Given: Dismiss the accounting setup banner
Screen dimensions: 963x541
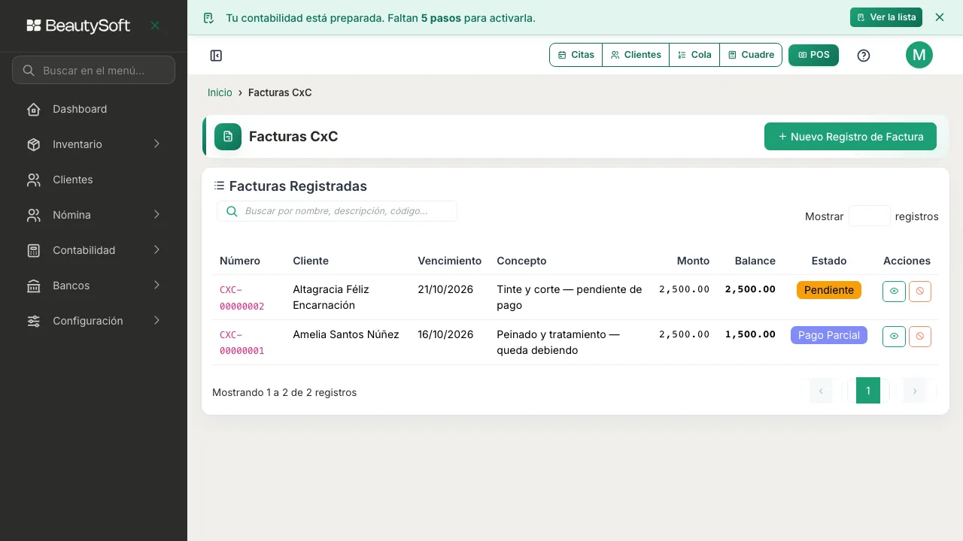Looking at the screenshot, I should coord(939,17).
